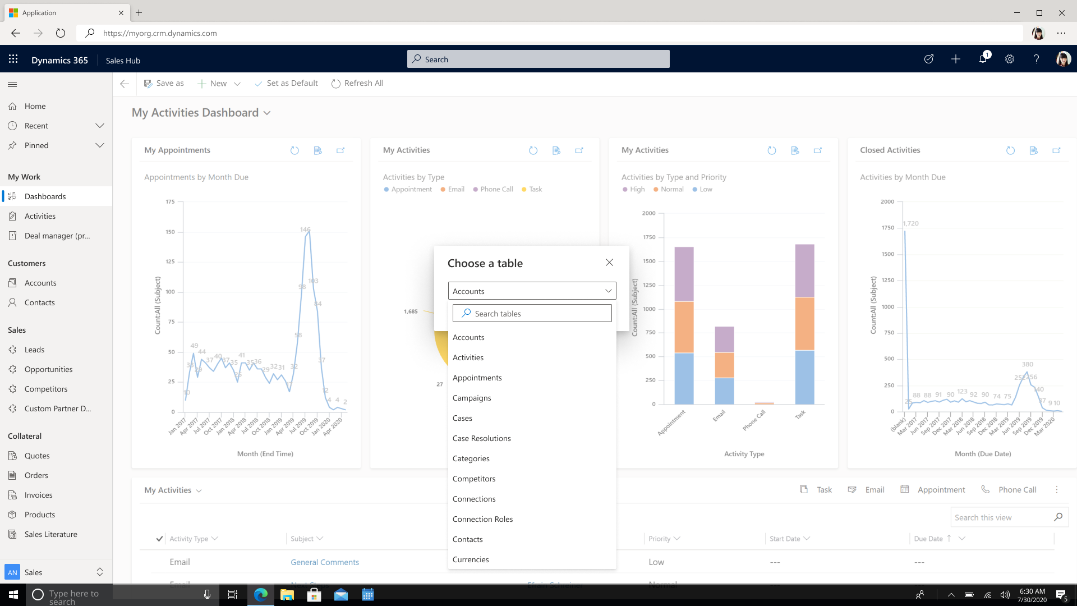Viewport: 1077px width, 606px height.
Task: Open Microsoft Edge from taskbar
Action: point(261,595)
